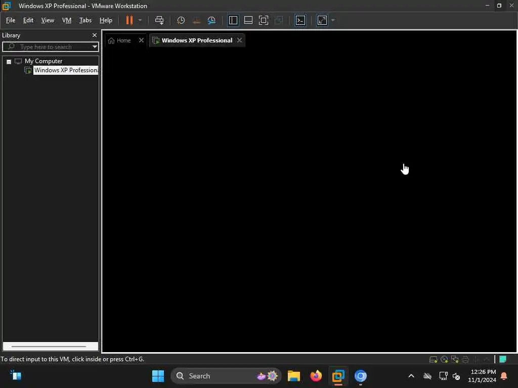Take a snapshot of this virtual machine

pyautogui.click(x=181, y=20)
